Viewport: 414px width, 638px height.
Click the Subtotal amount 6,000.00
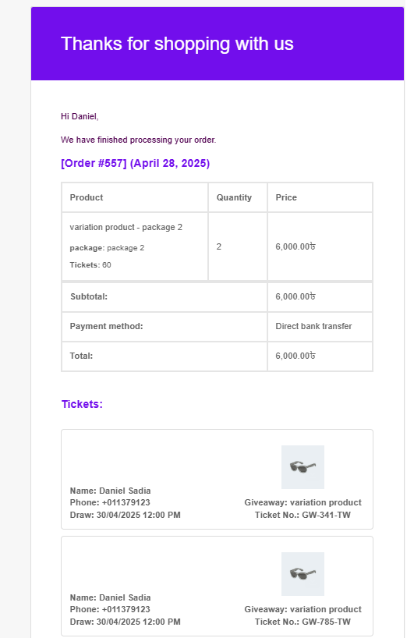(295, 296)
